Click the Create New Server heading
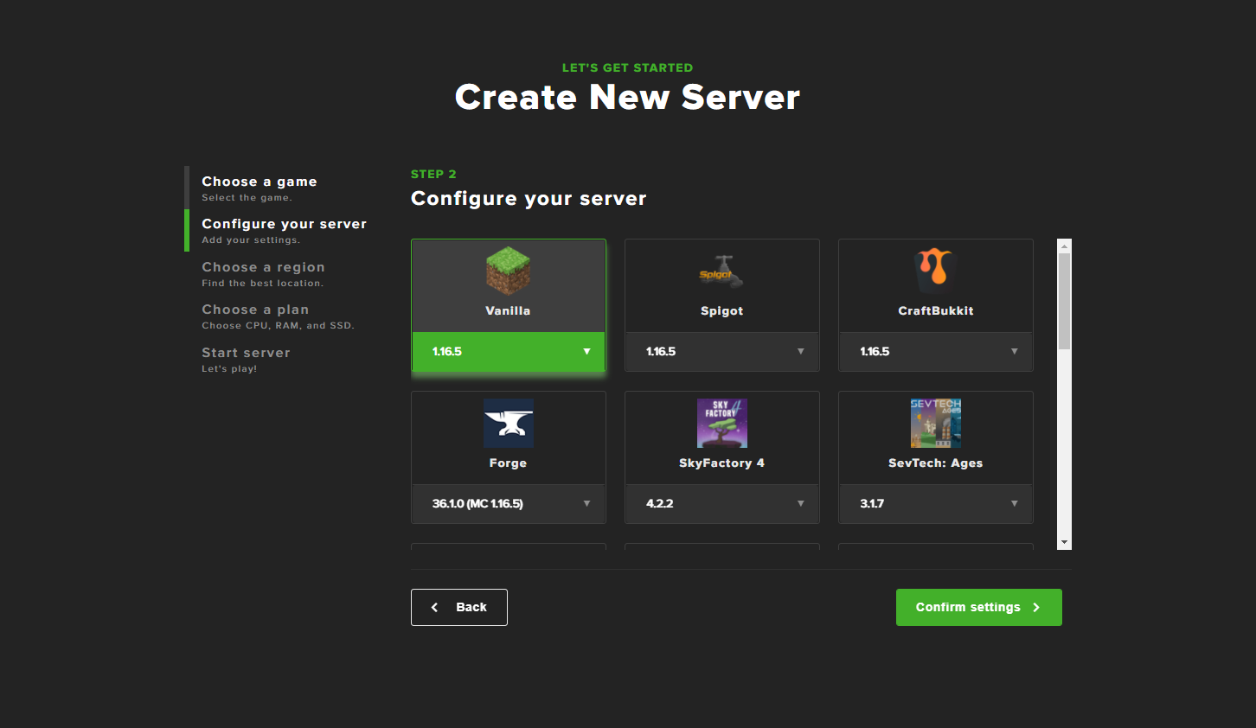Image resolution: width=1256 pixels, height=728 pixels. tap(628, 97)
